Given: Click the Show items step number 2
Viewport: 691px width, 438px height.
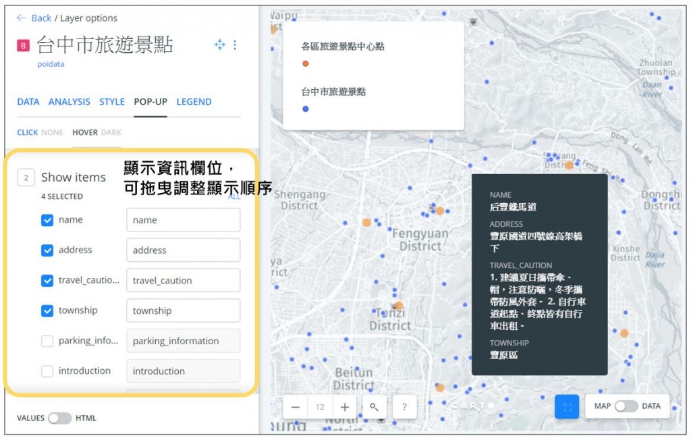Looking at the screenshot, I should click(x=26, y=178).
